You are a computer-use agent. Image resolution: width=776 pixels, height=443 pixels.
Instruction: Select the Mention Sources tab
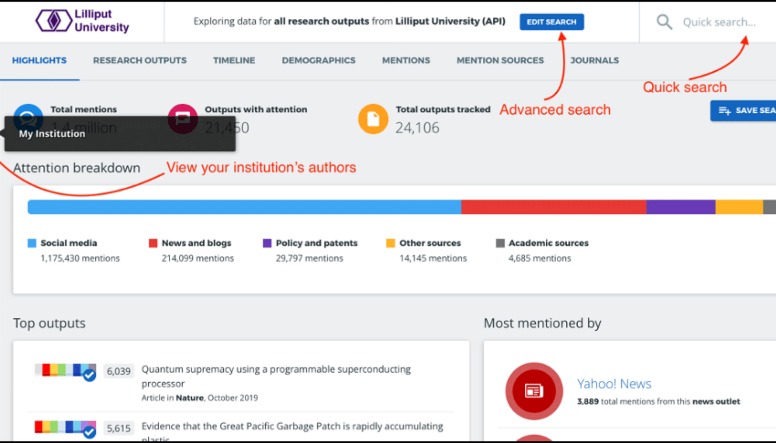pyautogui.click(x=500, y=60)
